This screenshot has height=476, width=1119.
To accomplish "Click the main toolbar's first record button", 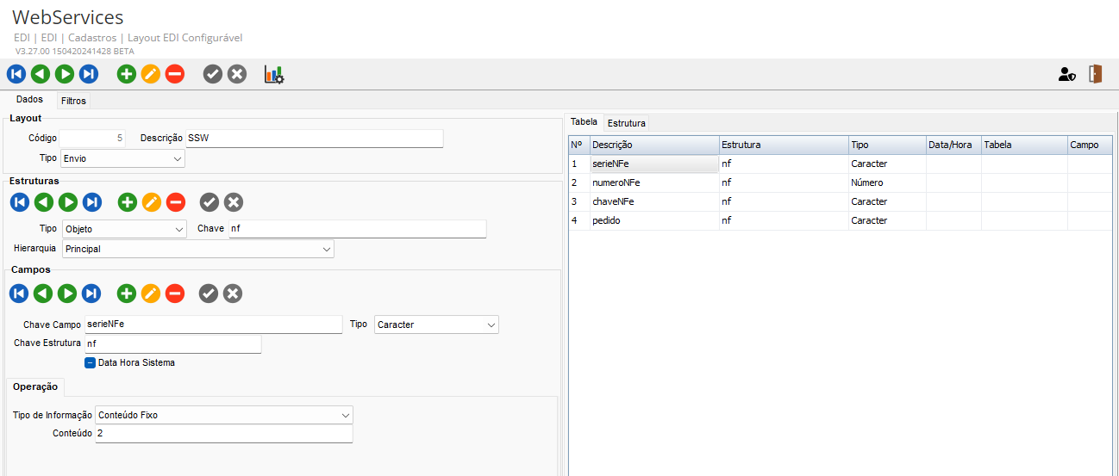I will (16, 74).
